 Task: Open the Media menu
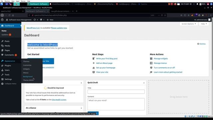point(7,46)
